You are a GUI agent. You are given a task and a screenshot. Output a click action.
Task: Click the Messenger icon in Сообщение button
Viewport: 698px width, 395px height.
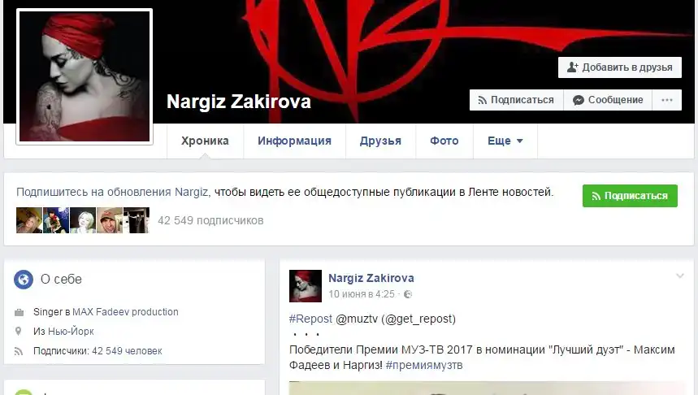(579, 100)
